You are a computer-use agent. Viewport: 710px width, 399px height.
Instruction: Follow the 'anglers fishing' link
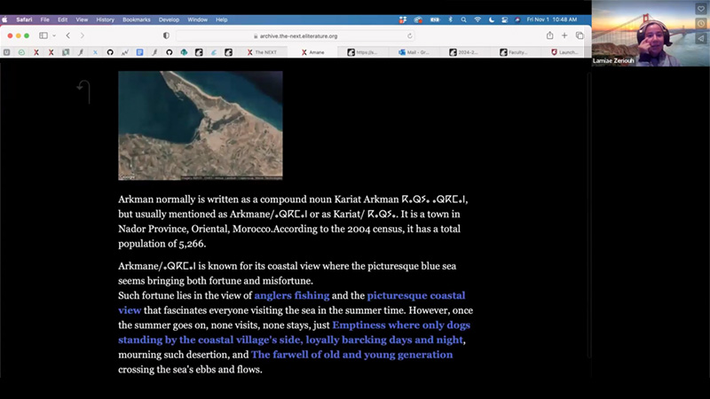[292, 295]
